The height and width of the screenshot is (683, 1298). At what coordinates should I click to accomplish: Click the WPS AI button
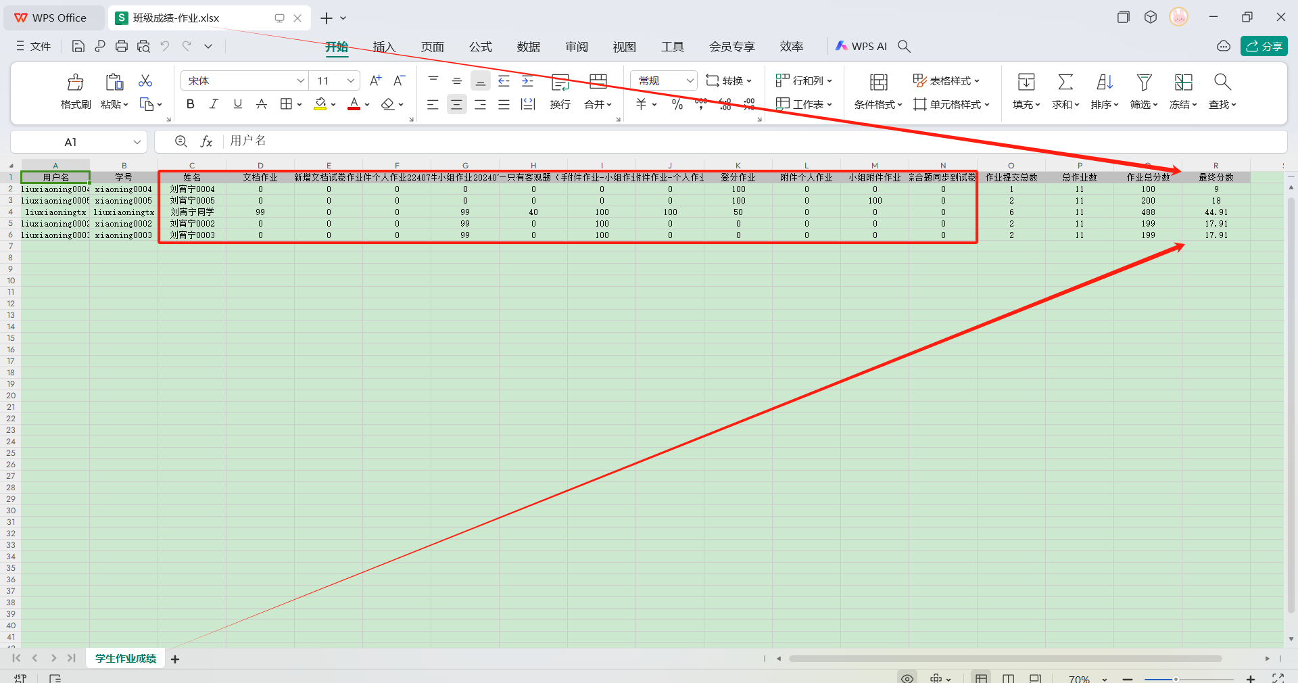(861, 46)
